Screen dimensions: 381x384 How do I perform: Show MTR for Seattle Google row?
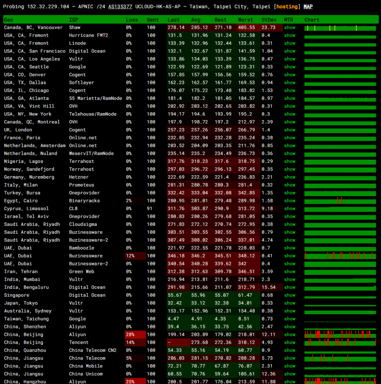[x=290, y=67]
